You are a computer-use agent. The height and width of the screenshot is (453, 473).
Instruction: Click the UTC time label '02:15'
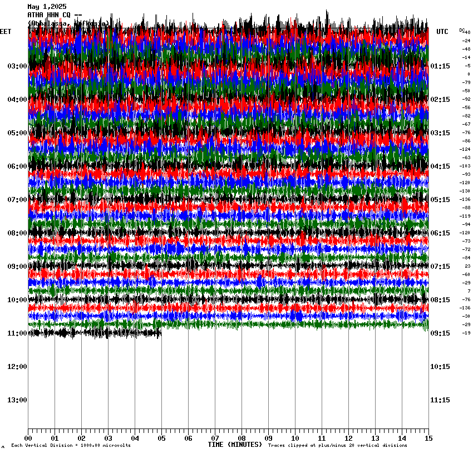point(440,100)
